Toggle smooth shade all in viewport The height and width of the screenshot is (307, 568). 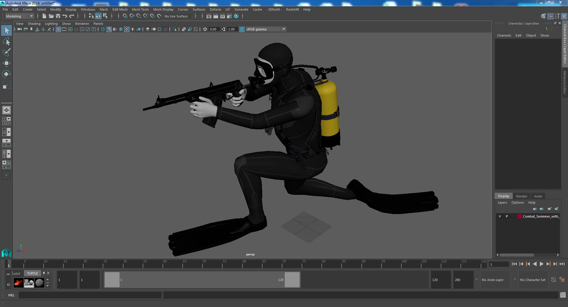click(x=109, y=29)
